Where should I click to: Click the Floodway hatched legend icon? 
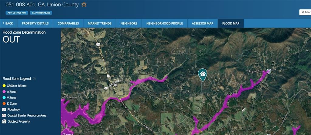click(4, 110)
